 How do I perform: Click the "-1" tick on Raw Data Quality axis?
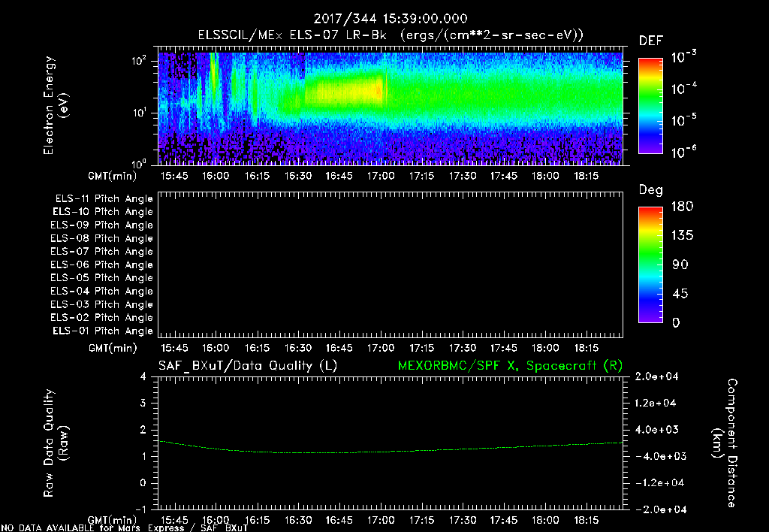pos(140,509)
